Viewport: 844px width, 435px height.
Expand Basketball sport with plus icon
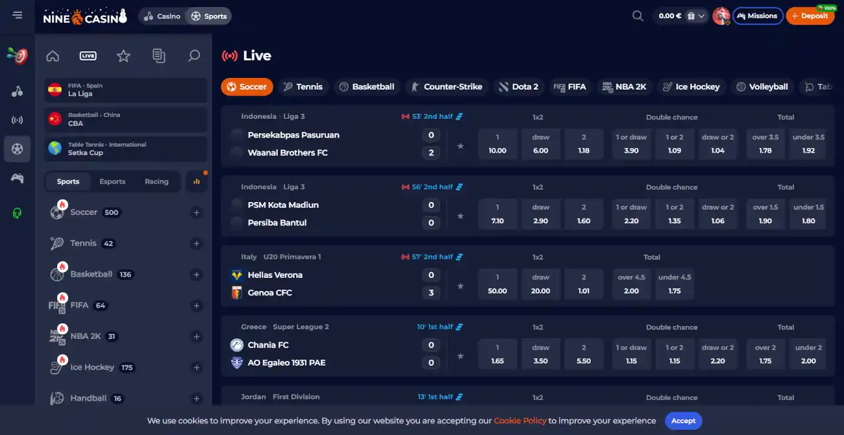(197, 275)
